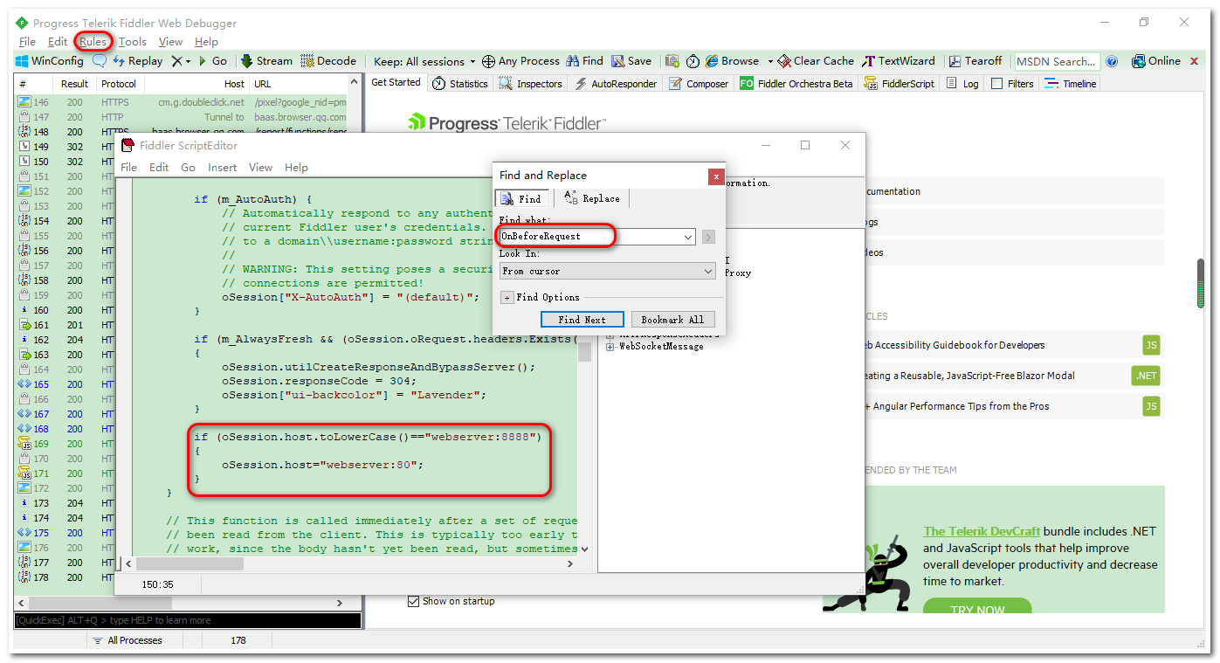This screenshot has height=663, width=1220.
Task: Click the Get Started page vertical scrollbar thumb
Action: (1200, 284)
